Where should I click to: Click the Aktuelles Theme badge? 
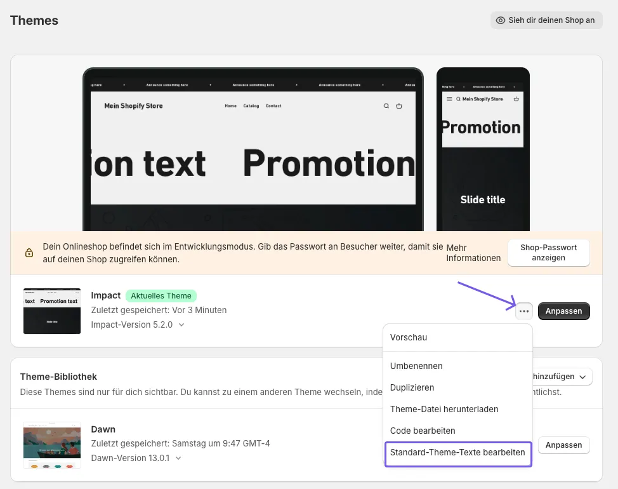[x=161, y=296]
